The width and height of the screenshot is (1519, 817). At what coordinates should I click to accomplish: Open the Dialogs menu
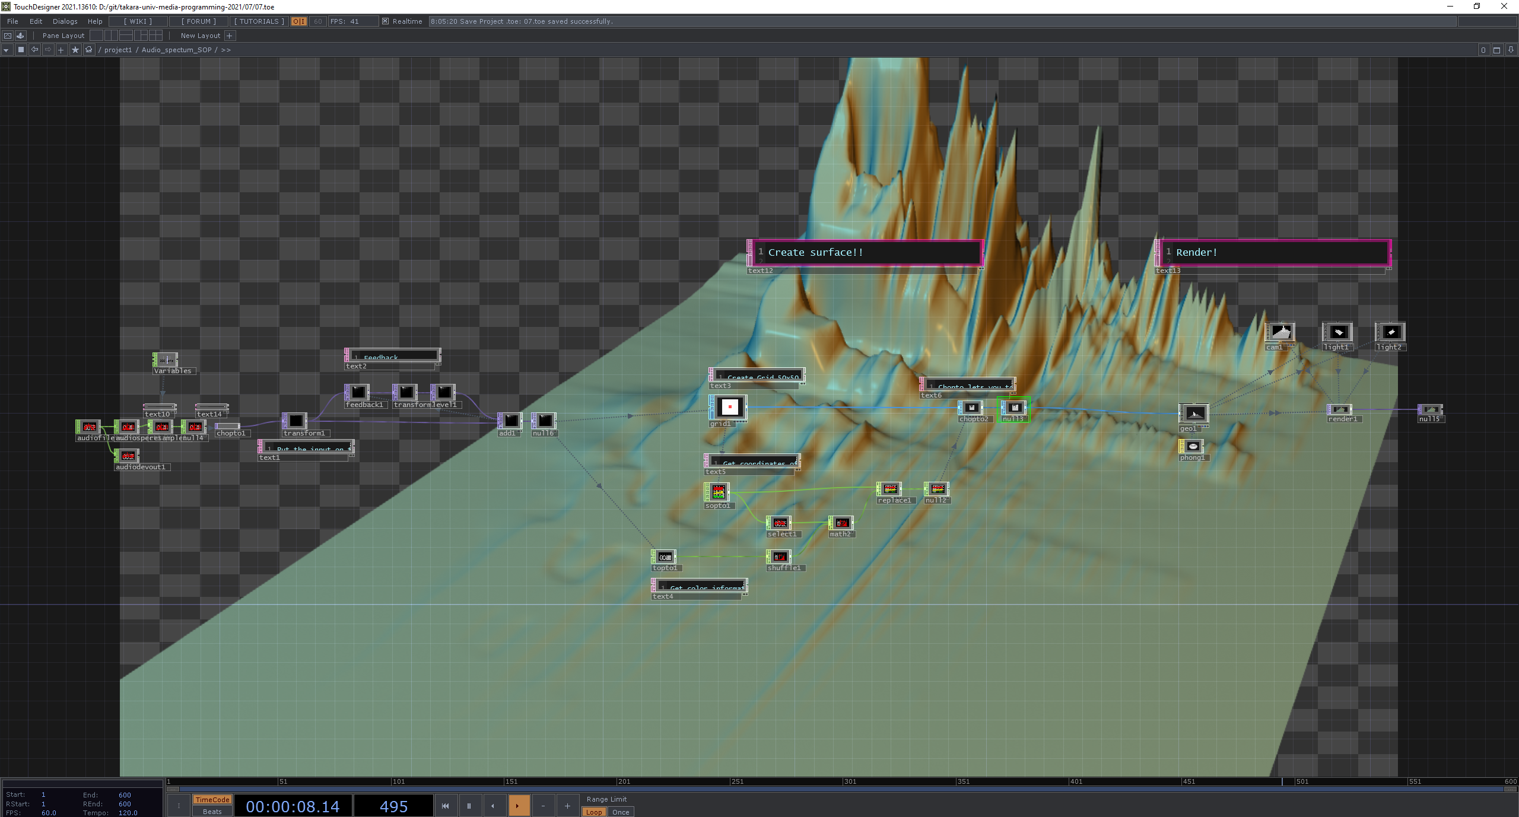click(65, 21)
